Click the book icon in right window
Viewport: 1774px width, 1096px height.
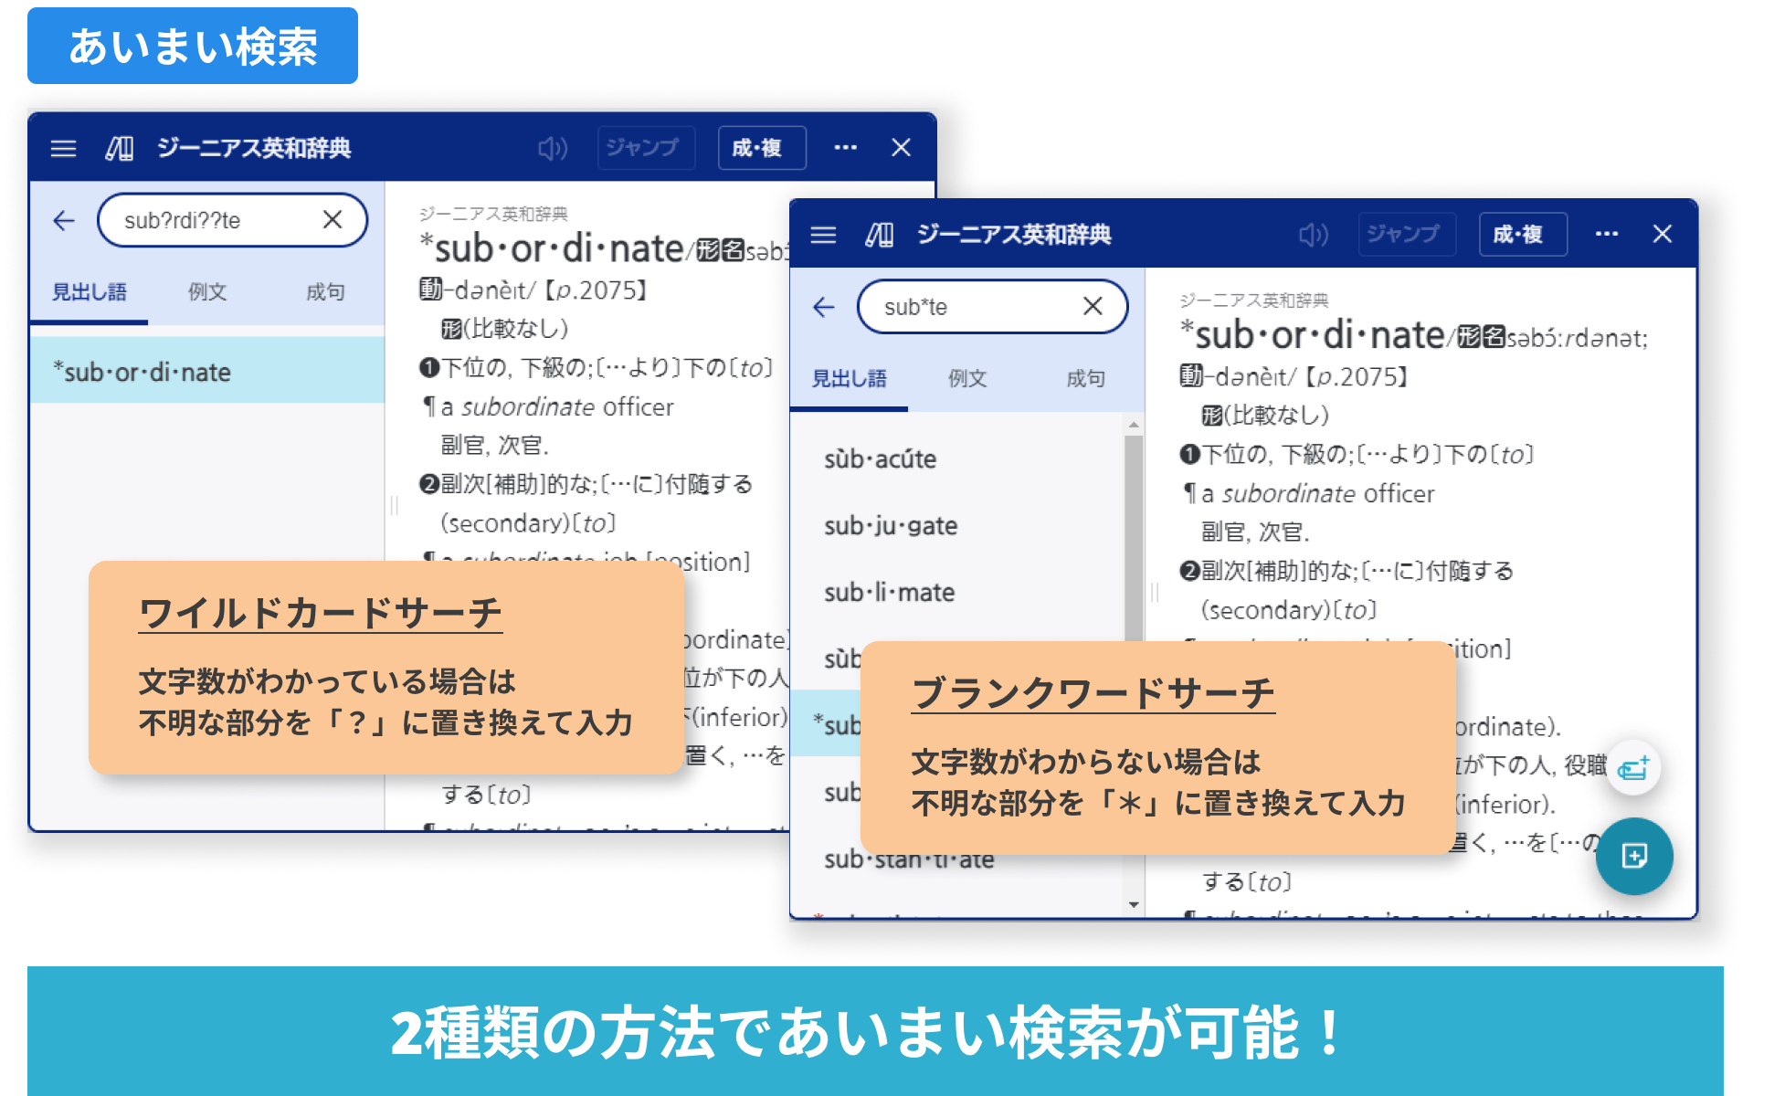[880, 235]
